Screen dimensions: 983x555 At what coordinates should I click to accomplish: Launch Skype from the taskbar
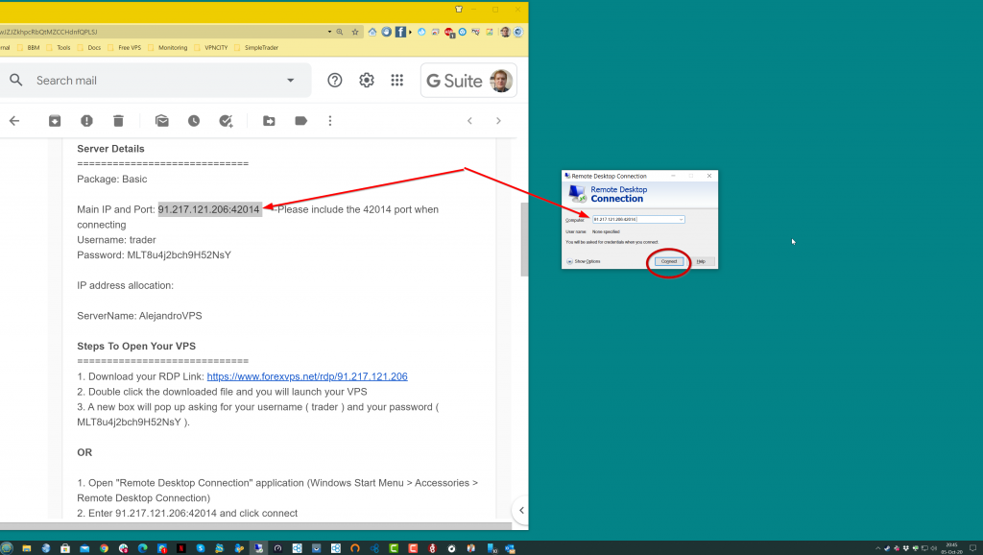[x=200, y=547]
